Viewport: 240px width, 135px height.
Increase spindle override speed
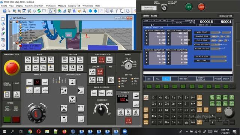click(x=136, y=96)
